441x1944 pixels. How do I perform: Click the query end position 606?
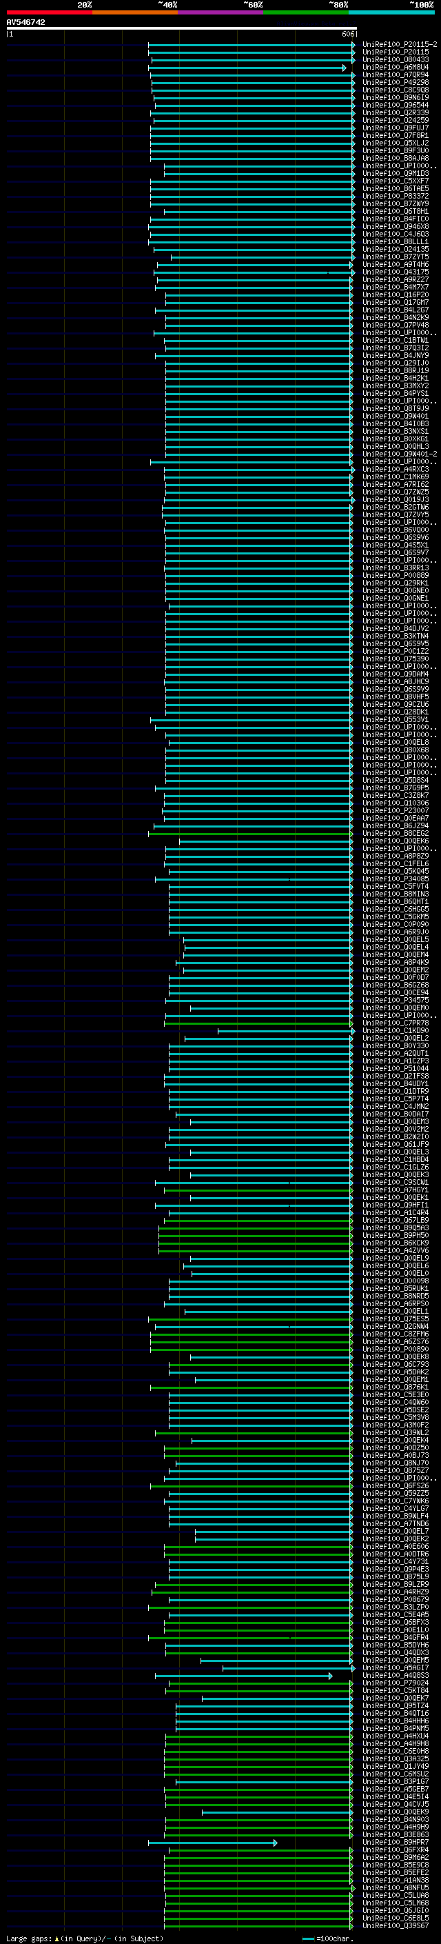[347, 34]
